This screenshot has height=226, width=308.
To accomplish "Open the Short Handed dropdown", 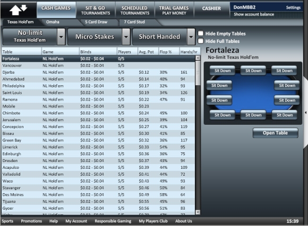I will click(164, 37).
